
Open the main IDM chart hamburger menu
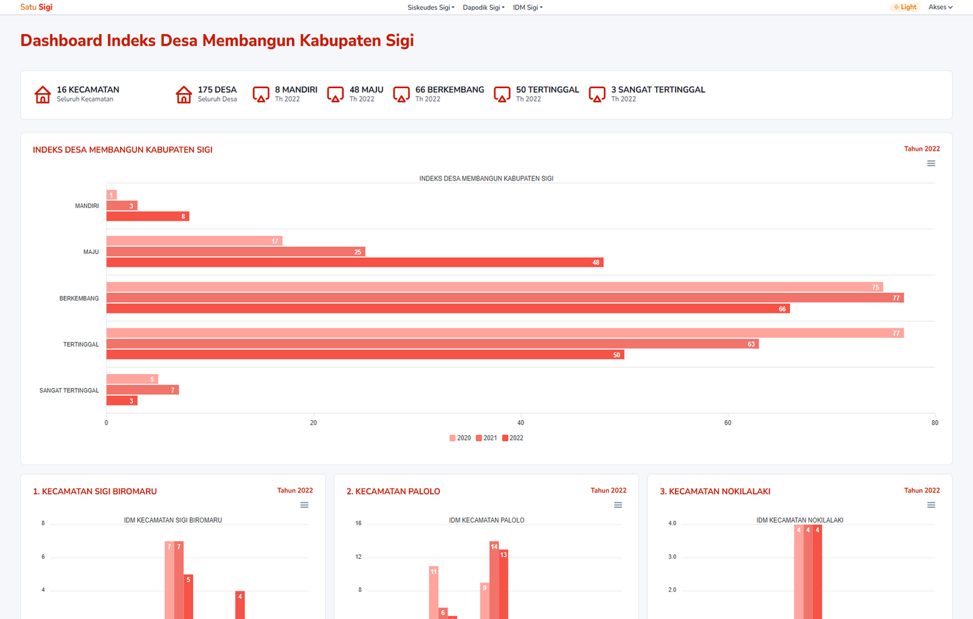931,164
